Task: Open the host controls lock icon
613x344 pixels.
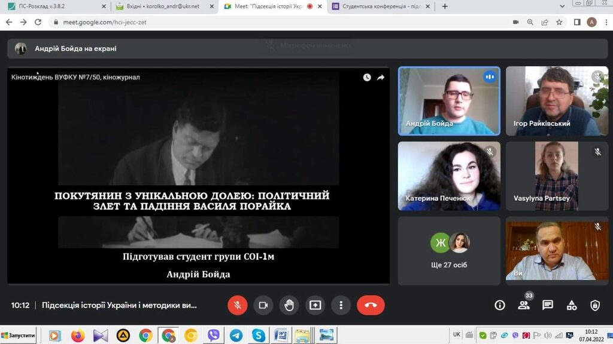Action: click(x=594, y=305)
